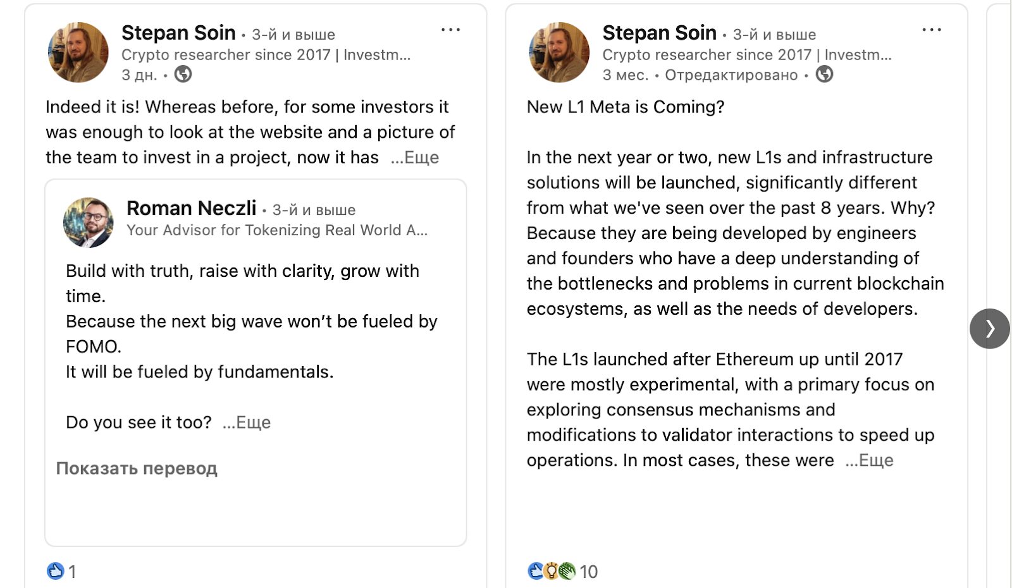Expand "...Еще" after "now it has"
The width and height of the screenshot is (1012, 588).
pyautogui.click(x=415, y=157)
